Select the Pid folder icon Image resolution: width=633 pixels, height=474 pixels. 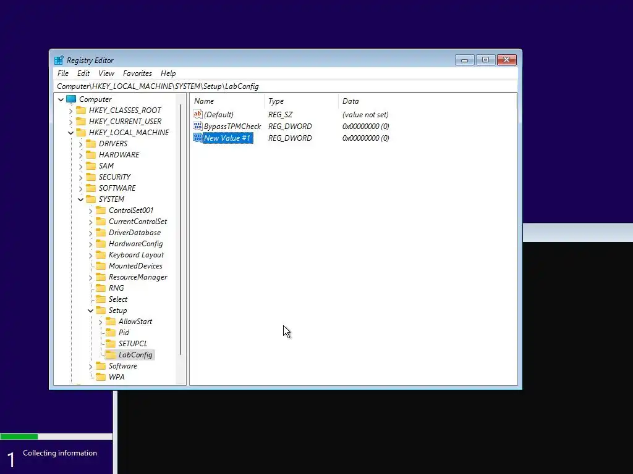[x=111, y=333]
